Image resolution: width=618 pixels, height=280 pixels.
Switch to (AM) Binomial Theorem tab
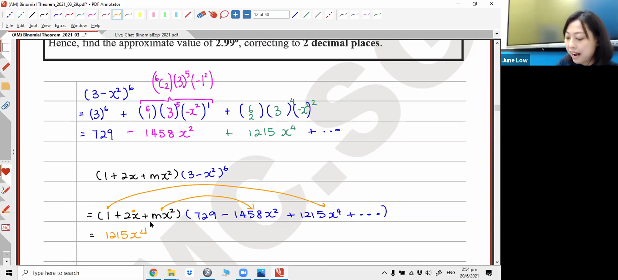click(49, 35)
